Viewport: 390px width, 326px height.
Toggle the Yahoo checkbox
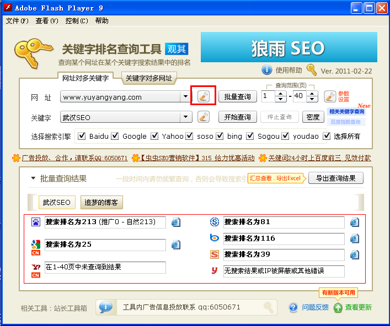(154, 136)
